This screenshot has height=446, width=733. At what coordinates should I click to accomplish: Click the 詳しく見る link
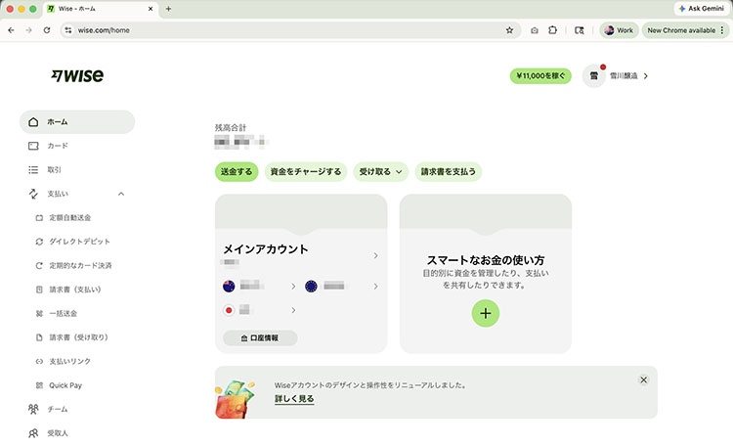(x=294, y=399)
